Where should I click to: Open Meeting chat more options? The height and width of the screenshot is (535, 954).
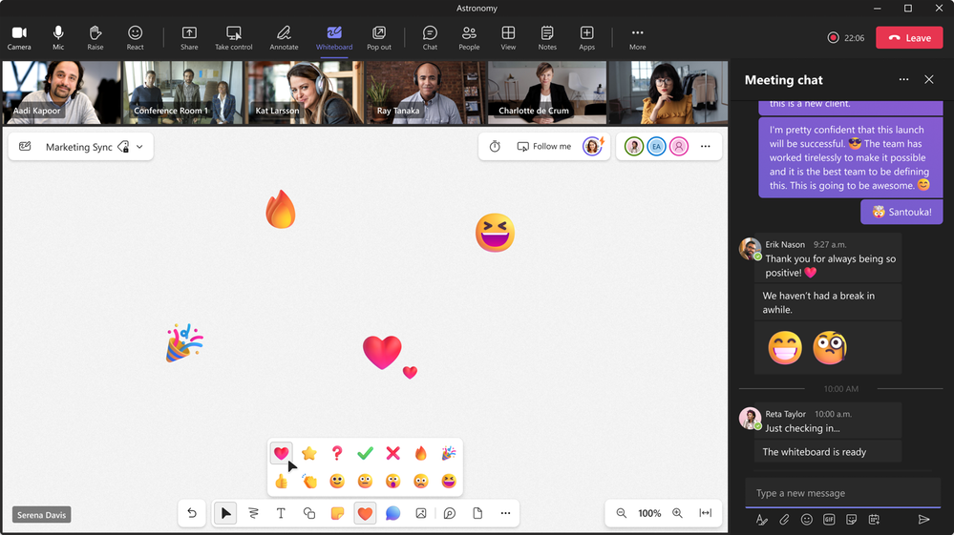[903, 79]
